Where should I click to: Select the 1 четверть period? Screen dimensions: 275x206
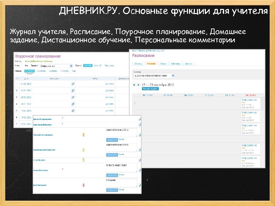(30, 71)
